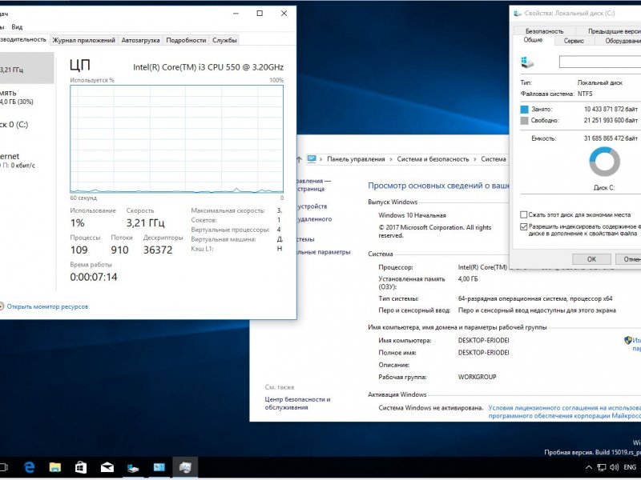This screenshot has width=641, height=480.
Task: Click OK in the disk properties dialog
Action: pyautogui.click(x=591, y=259)
